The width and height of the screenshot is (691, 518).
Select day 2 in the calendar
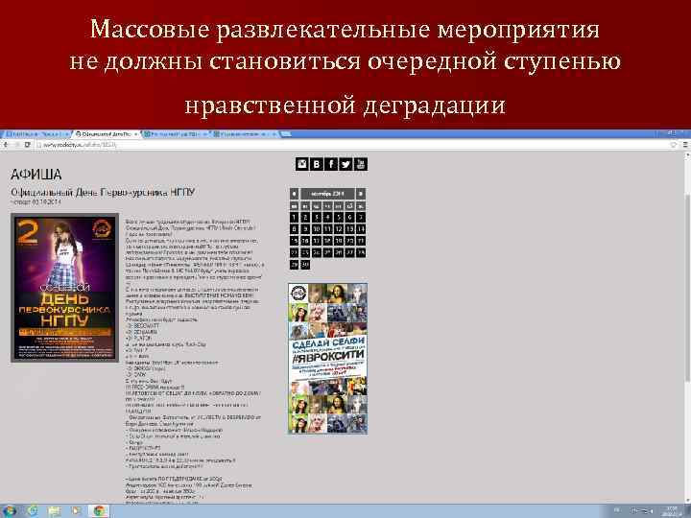[305, 217]
